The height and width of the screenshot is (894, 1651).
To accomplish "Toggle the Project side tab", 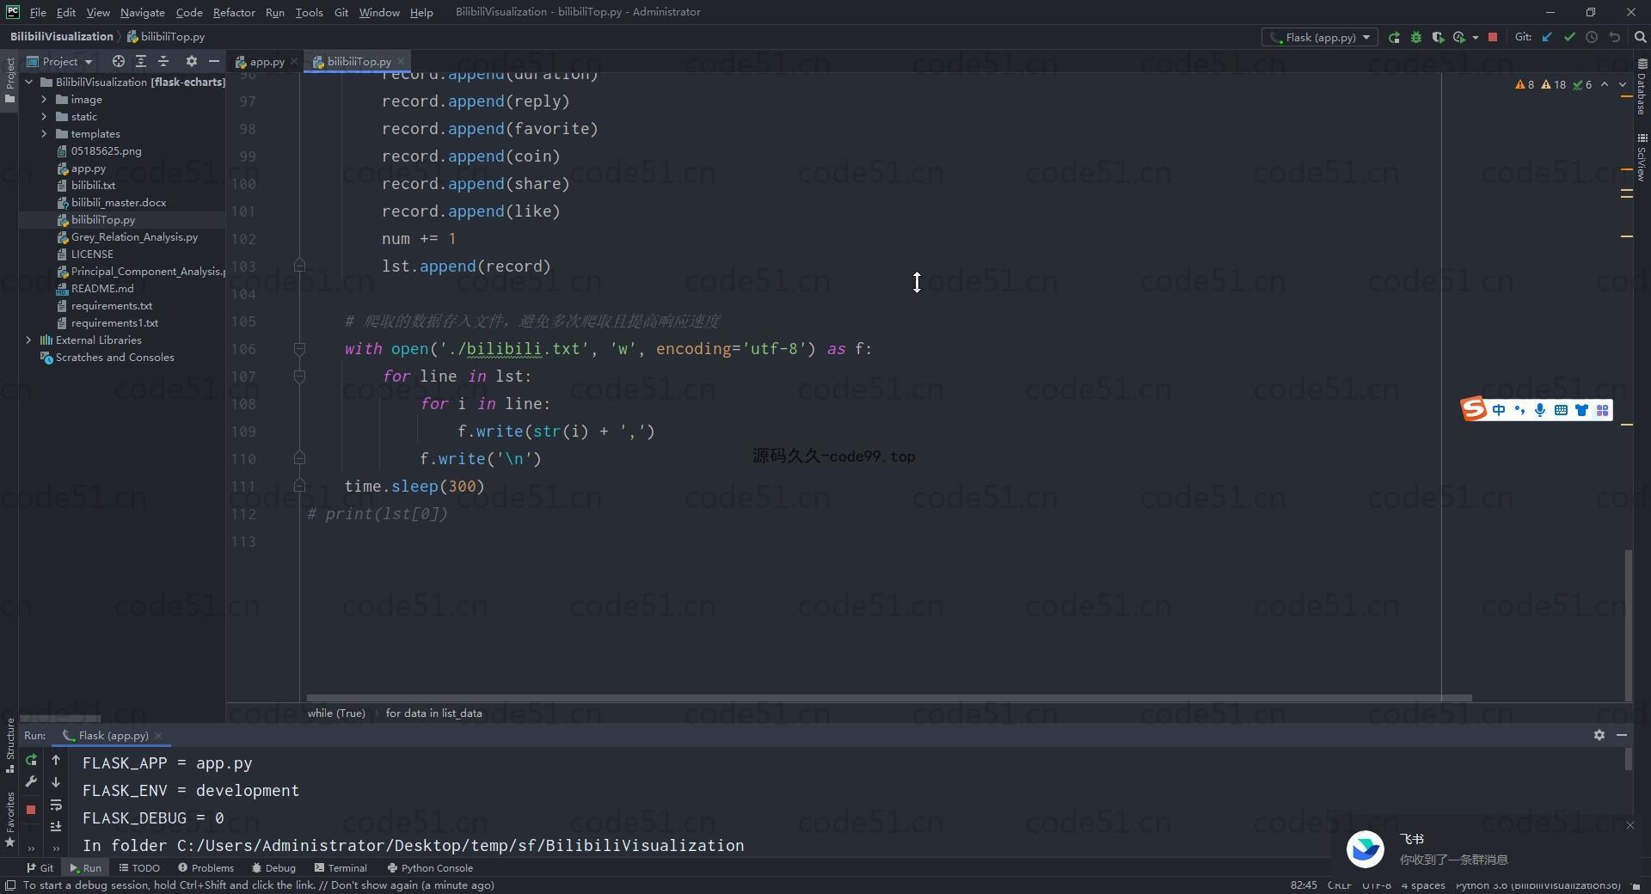I will 9,80.
